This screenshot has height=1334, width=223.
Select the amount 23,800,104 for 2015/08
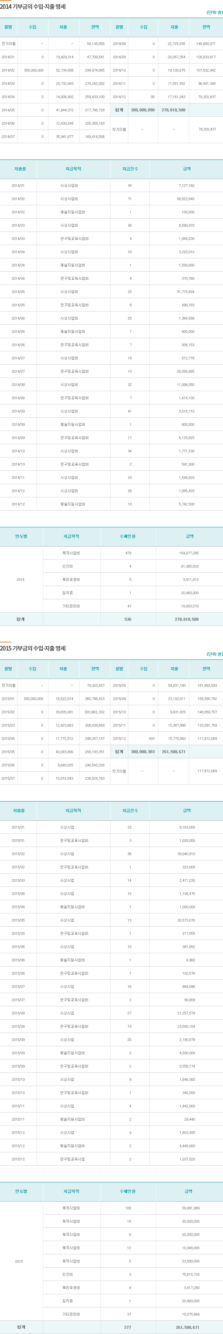186,1026
